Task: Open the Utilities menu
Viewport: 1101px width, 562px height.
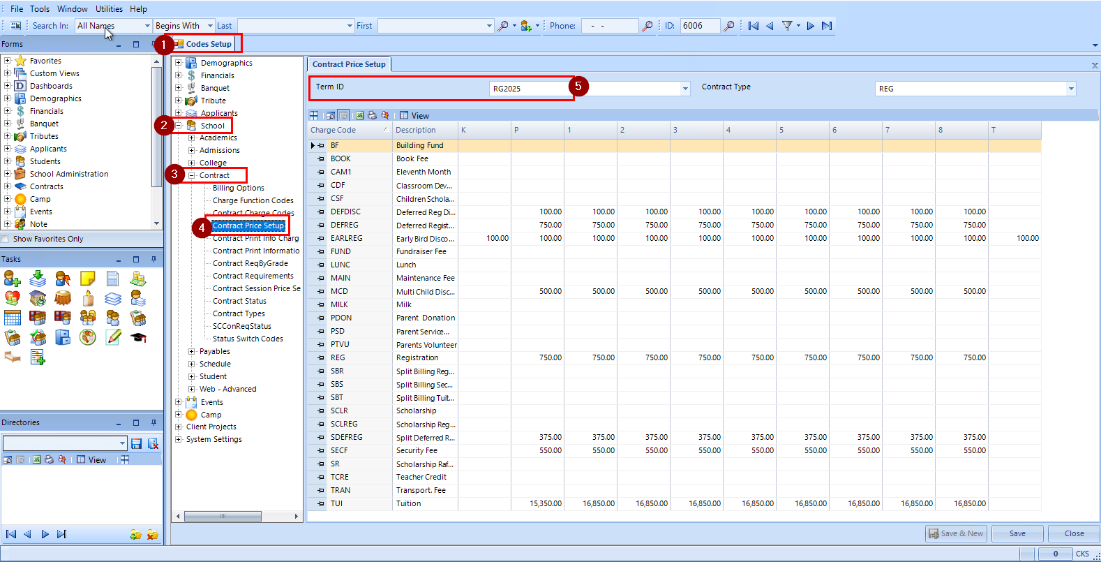Action: click(109, 9)
